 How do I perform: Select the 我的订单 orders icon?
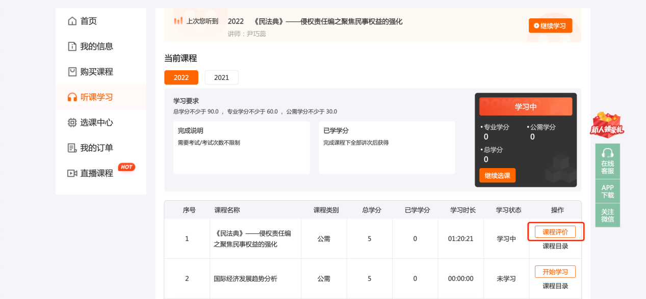coord(72,147)
